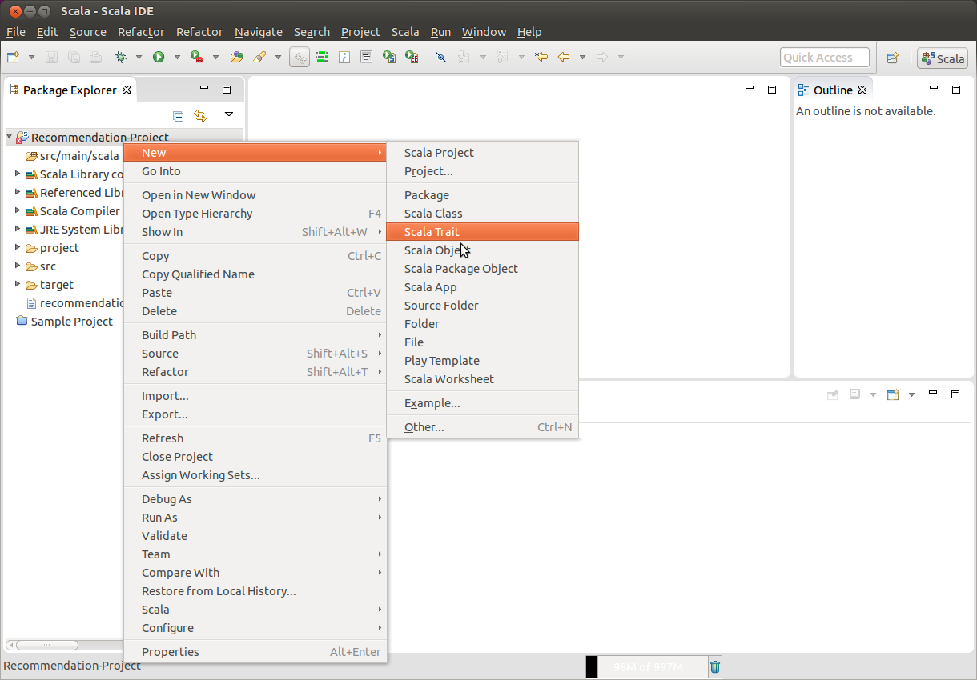Minimize the editor area

pos(750,89)
